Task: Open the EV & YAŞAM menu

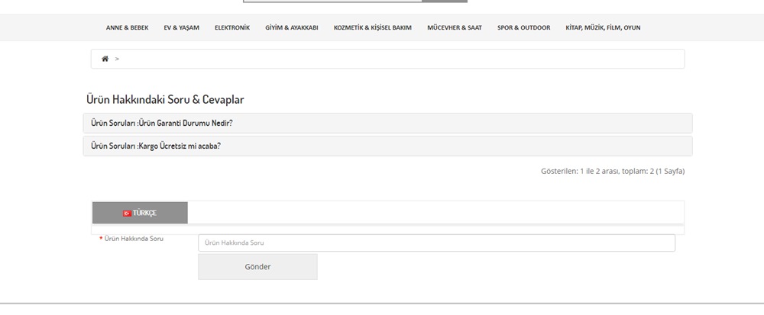Action: coord(181,27)
